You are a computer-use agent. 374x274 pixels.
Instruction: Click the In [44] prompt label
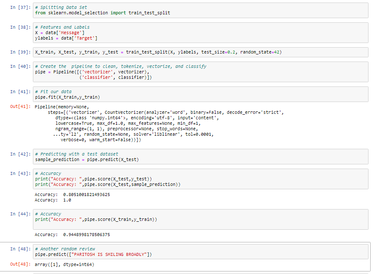[x=20, y=214]
